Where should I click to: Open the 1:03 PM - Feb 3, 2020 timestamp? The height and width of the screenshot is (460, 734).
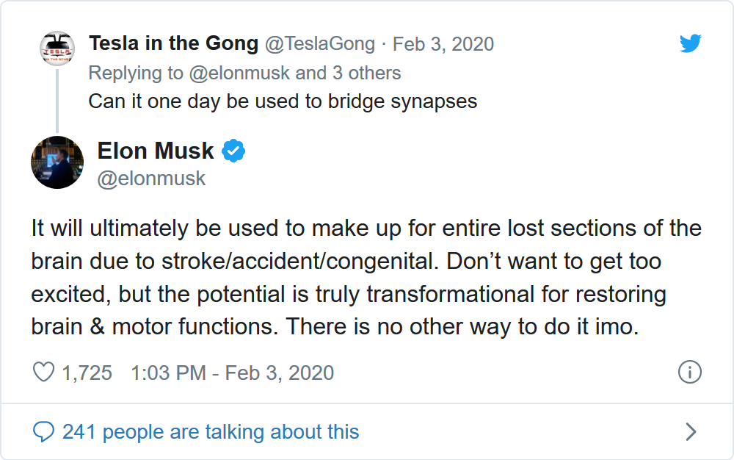point(232,373)
